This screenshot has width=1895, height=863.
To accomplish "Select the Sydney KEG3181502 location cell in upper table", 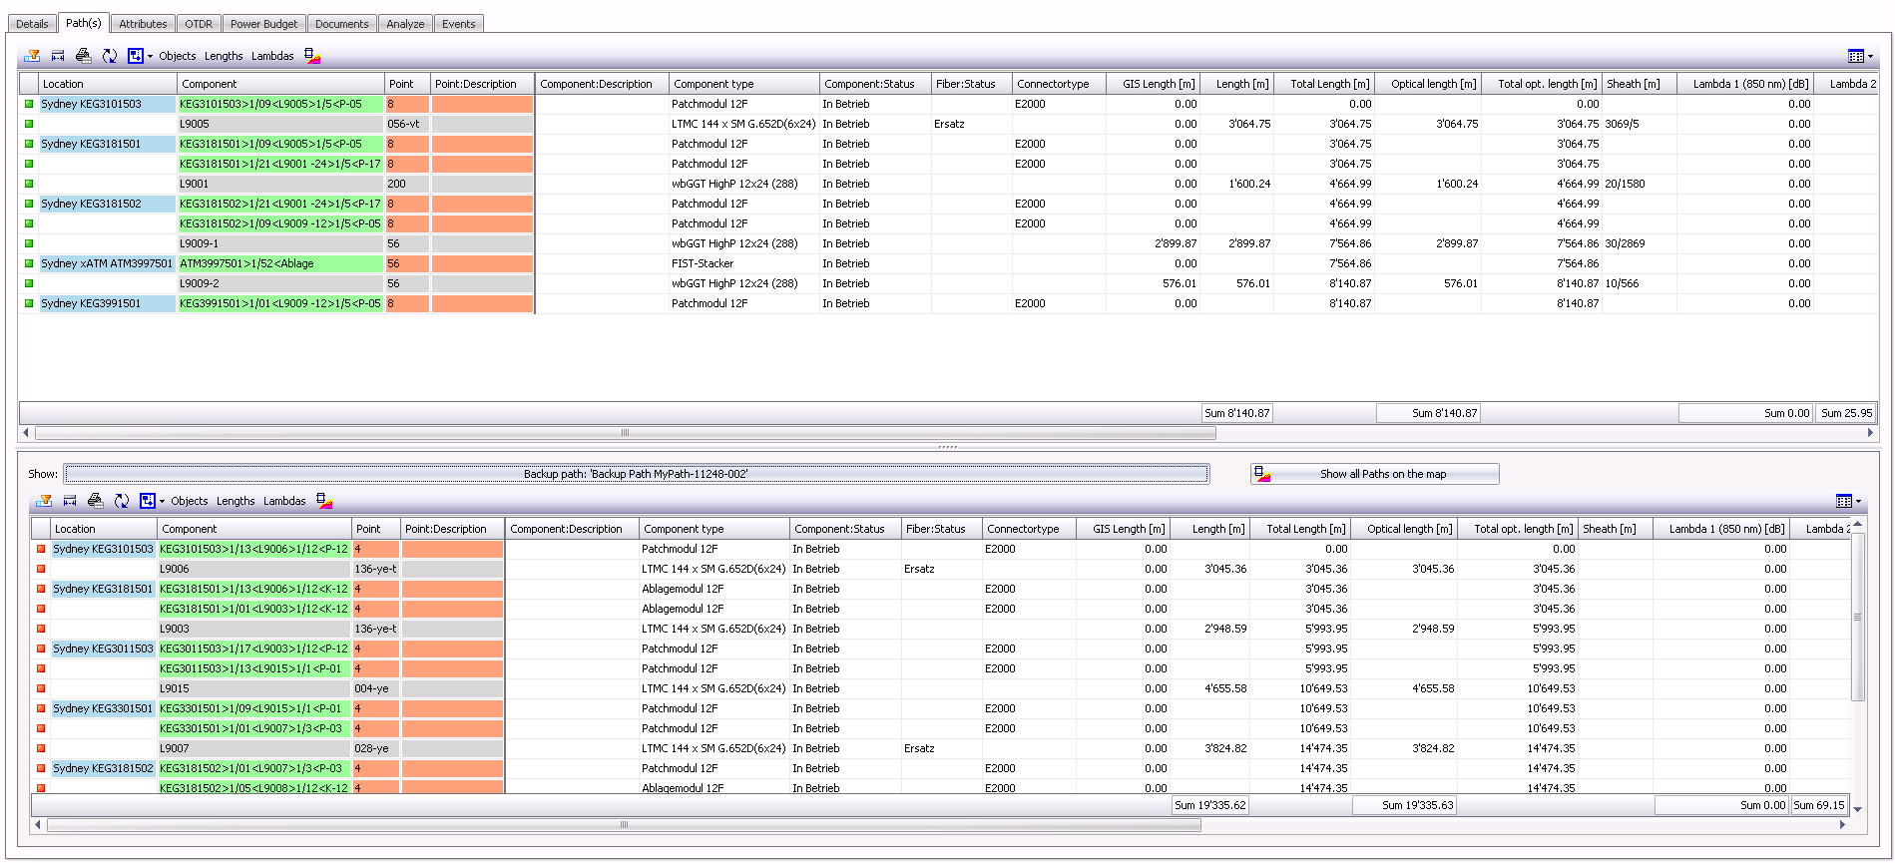I will [x=108, y=204].
